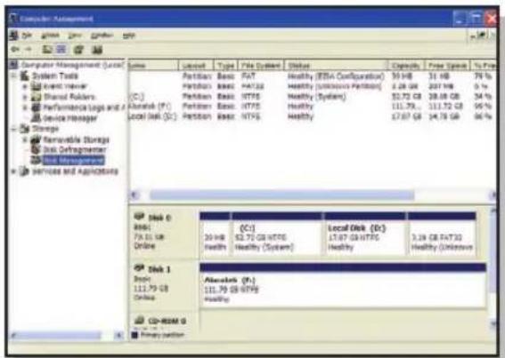Select Disk Defragmenter in the tree
Screen dimensions: 505x358
coord(75,150)
